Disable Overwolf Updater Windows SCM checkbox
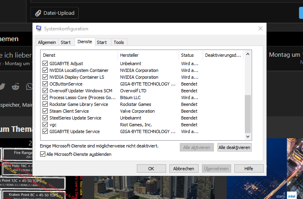This screenshot has height=199, width=303. pos(45,91)
